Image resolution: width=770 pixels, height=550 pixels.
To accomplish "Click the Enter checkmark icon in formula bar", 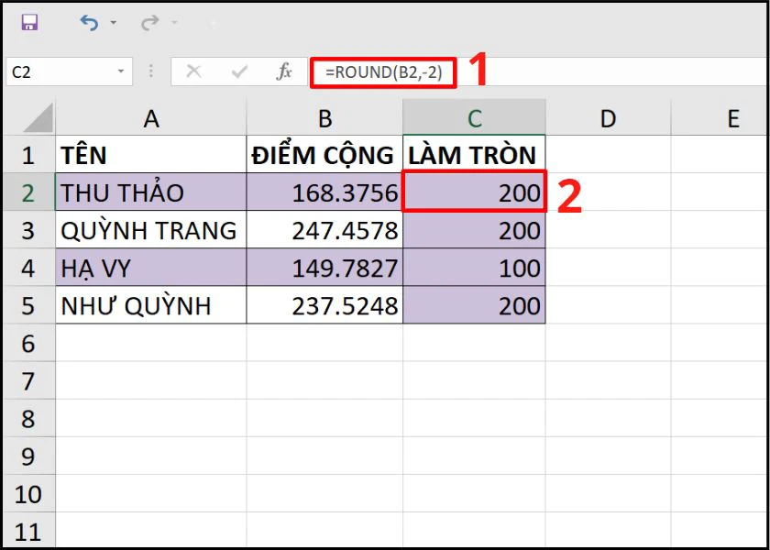I will (x=239, y=72).
